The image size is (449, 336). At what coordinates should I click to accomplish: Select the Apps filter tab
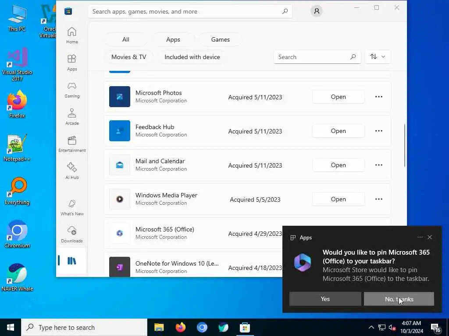(x=173, y=39)
